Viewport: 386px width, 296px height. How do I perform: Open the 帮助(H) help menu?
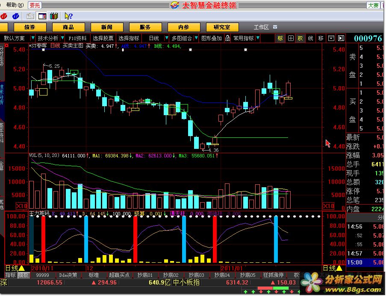tap(15, 5)
